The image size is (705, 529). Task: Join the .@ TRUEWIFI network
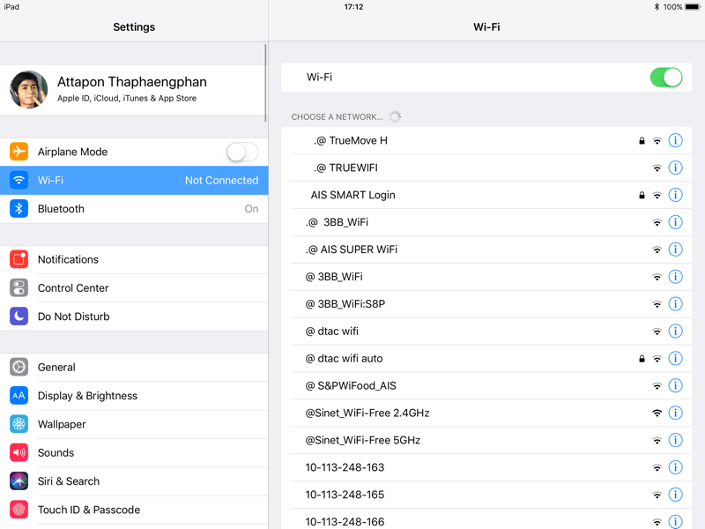(441, 168)
